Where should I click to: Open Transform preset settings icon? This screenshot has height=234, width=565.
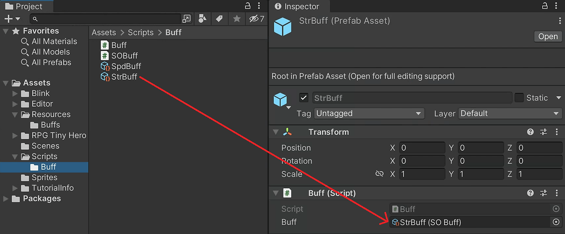pyautogui.click(x=543, y=132)
